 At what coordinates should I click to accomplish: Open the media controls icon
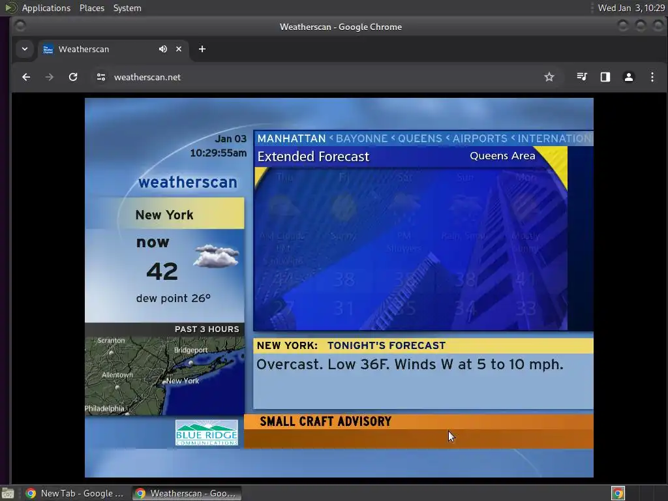pyautogui.click(x=581, y=77)
